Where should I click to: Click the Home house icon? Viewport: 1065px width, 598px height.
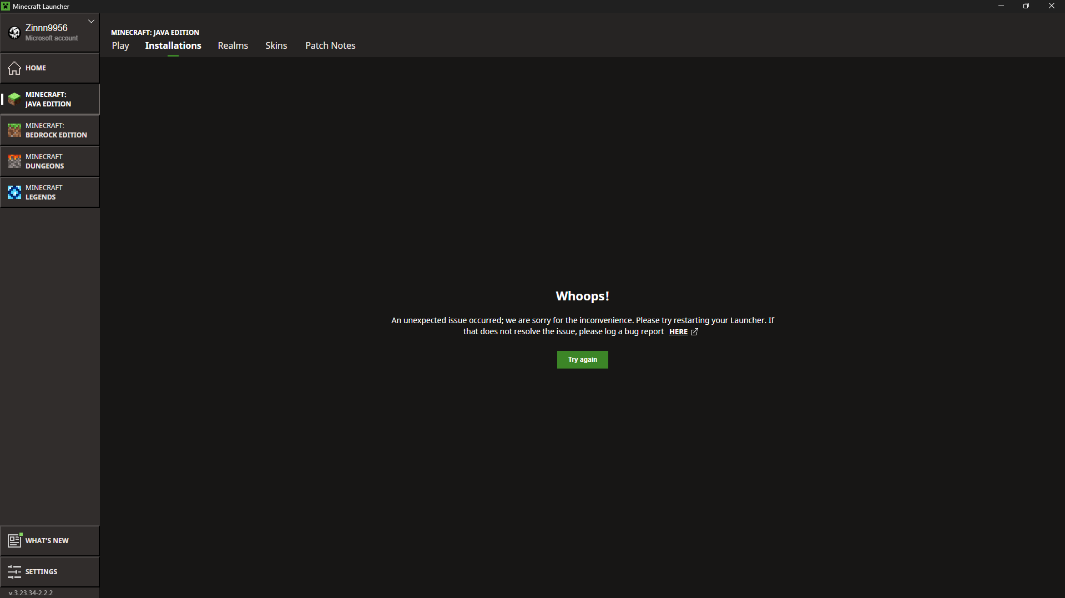point(14,68)
